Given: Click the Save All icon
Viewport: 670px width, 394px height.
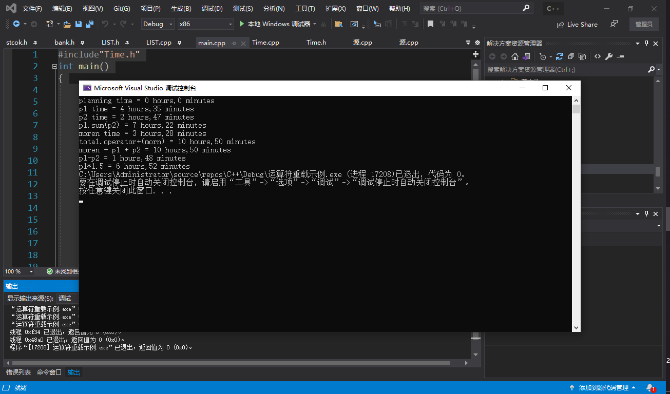Looking at the screenshot, I should click(x=90, y=24).
